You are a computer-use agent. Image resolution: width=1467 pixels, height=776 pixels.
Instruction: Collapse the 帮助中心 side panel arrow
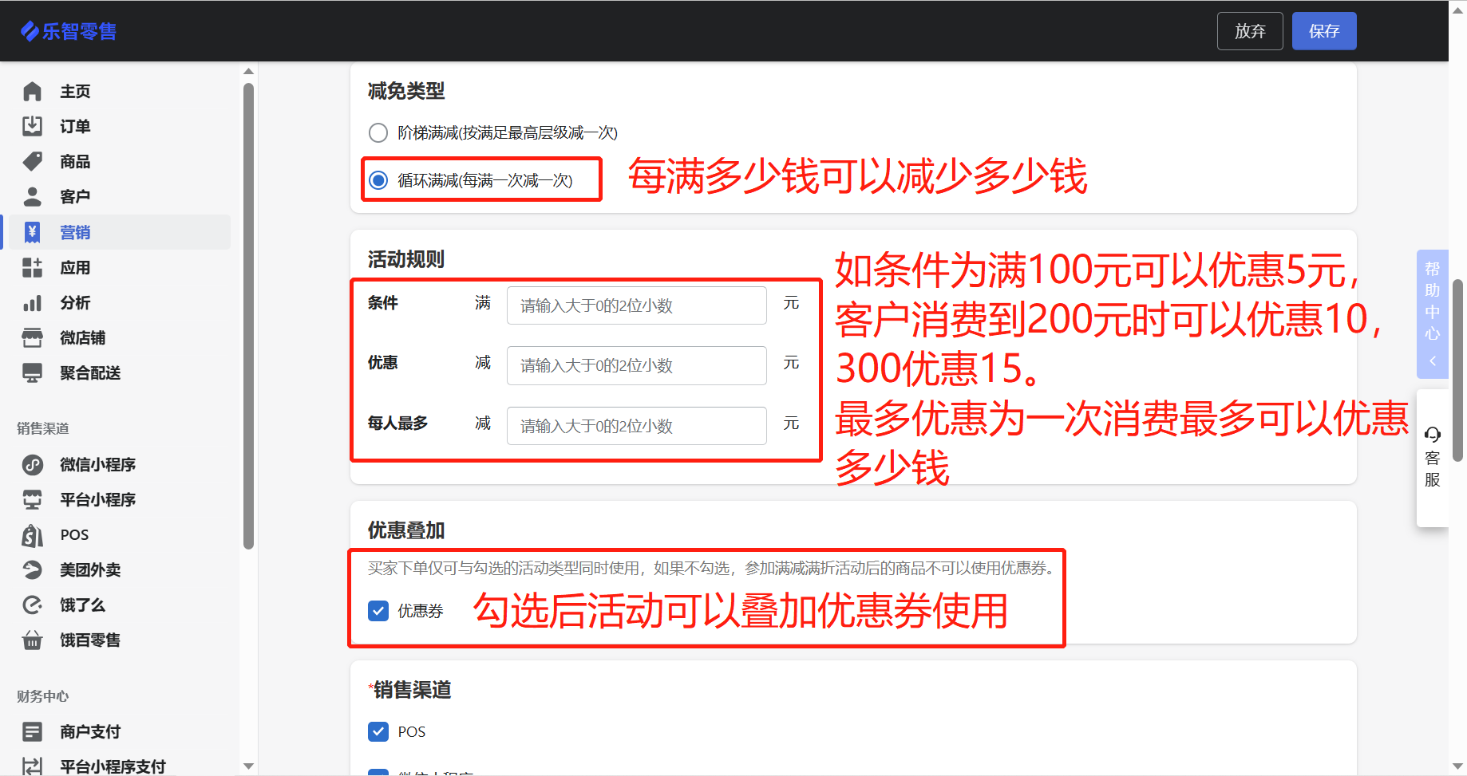1433,361
